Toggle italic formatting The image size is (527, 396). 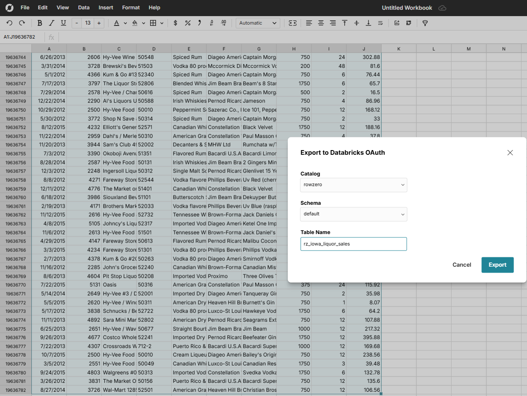click(x=51, y=23)
